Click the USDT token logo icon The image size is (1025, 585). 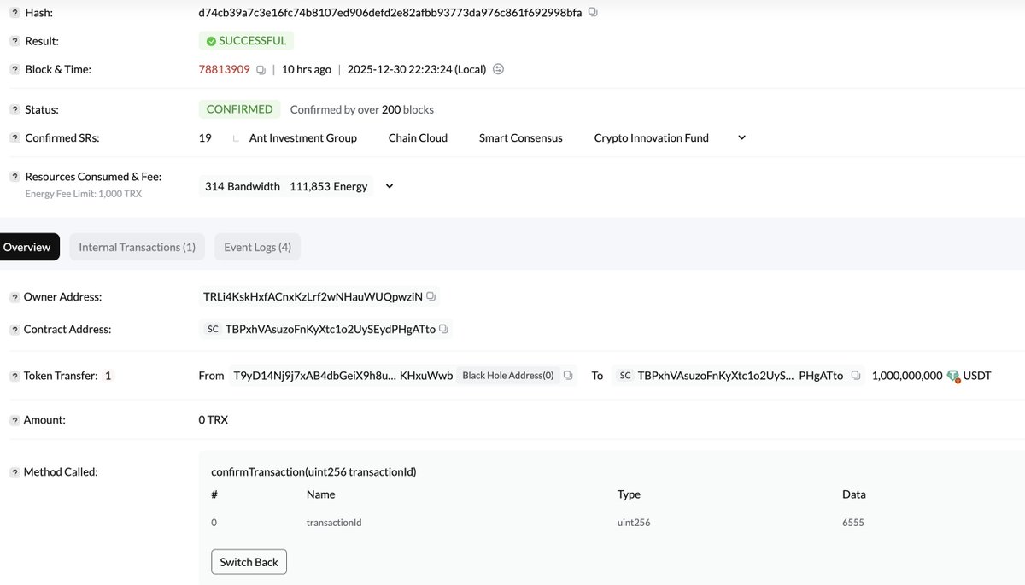coord(953,376)
